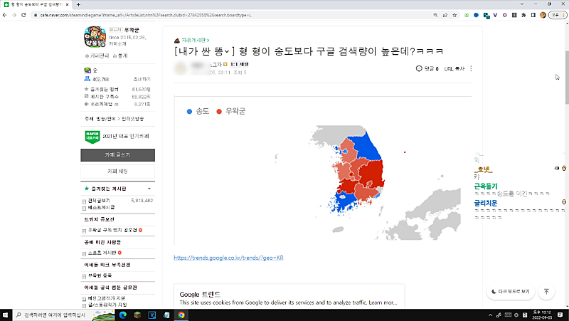This screenshot has height=321, width=569.
Task: Switch to Chrome in the taskbar
Action: [x=181, y=315]
